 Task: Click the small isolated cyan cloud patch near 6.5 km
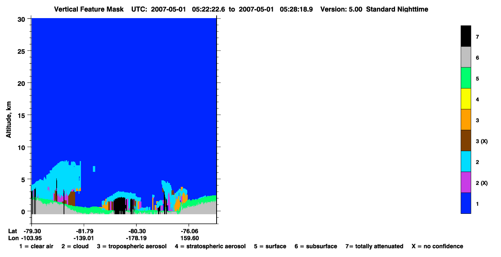94,169
